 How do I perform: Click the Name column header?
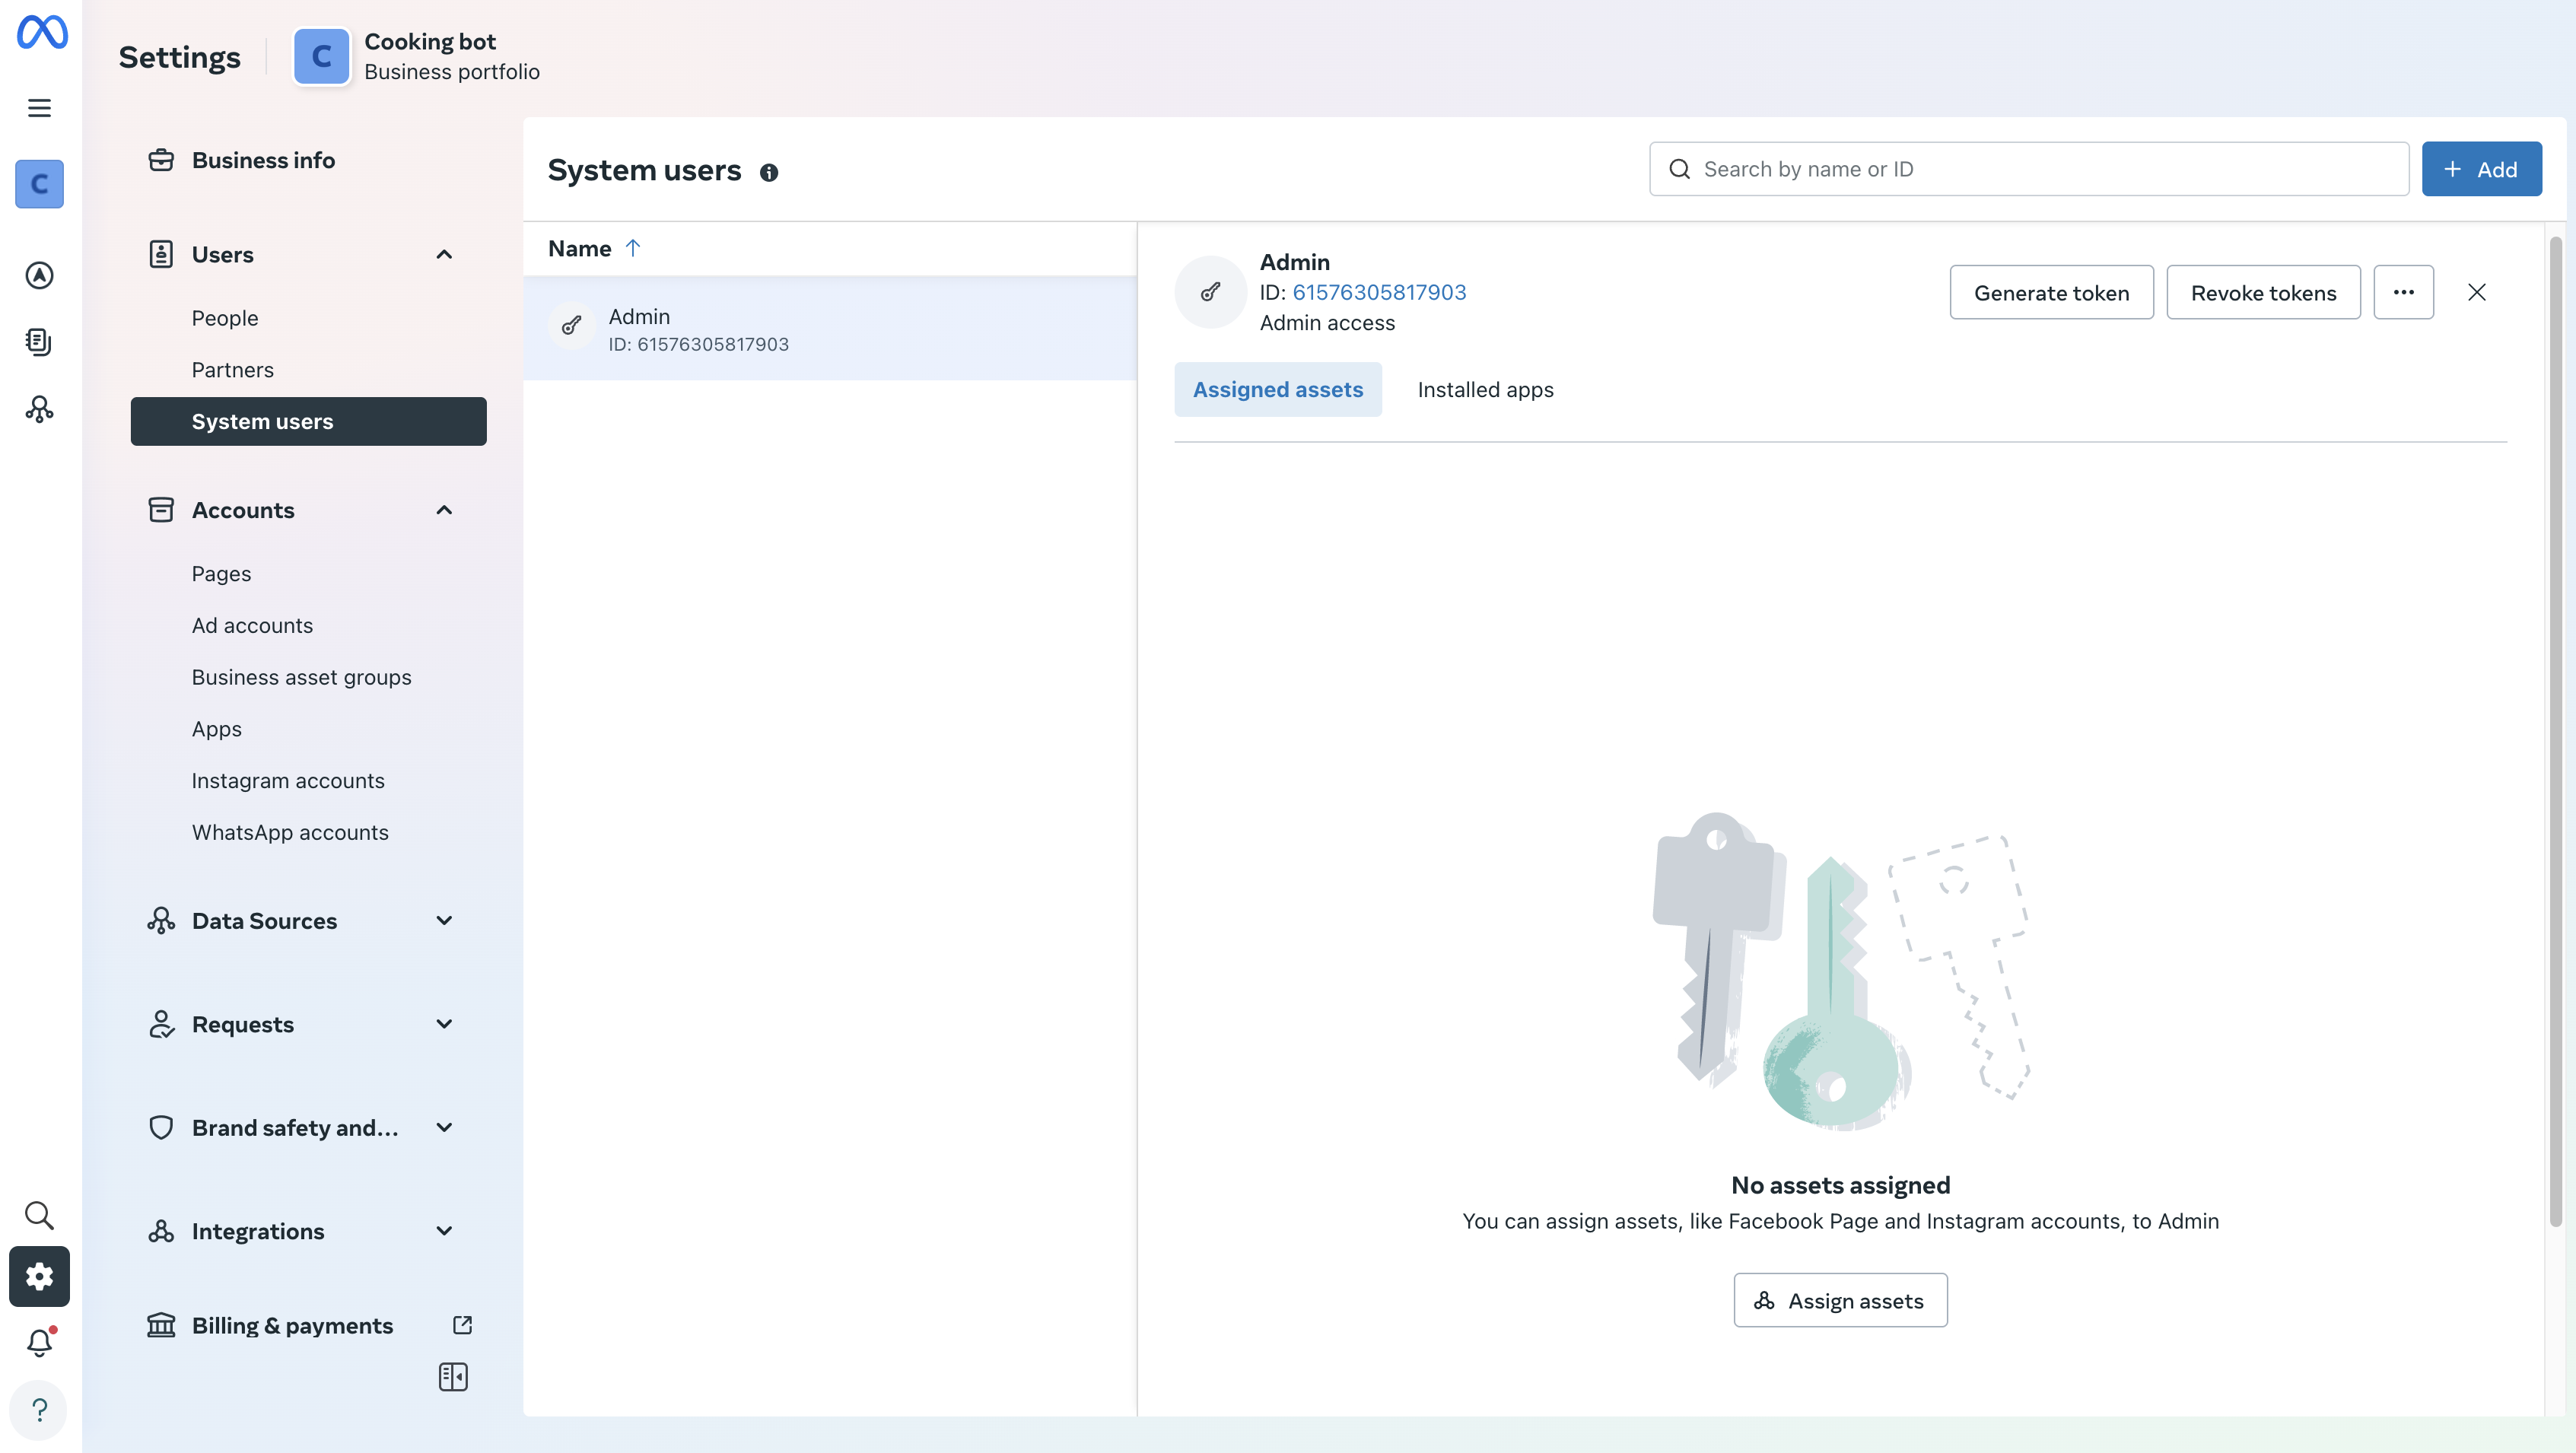(579, 248)
